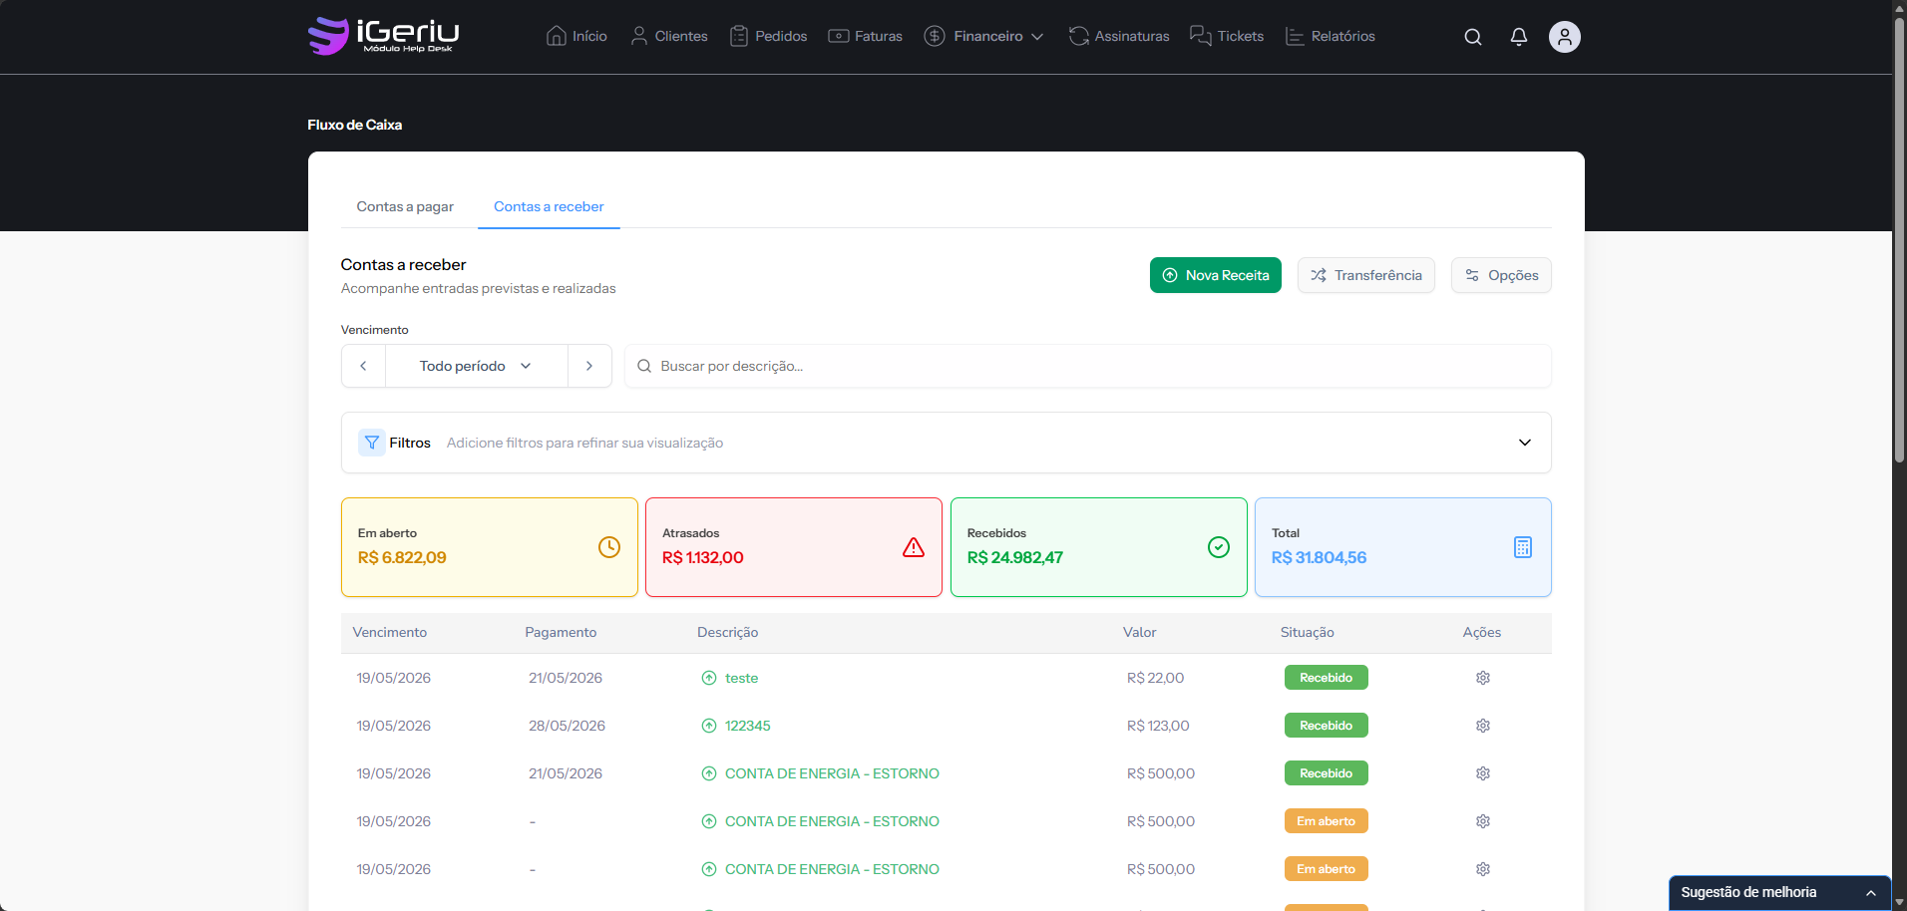Click the check circle in Recebidos card

(1219, 547)
